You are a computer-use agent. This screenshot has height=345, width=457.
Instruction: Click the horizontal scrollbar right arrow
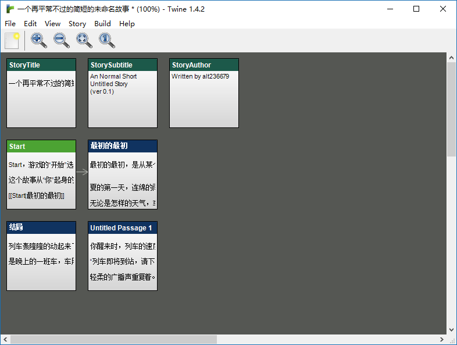(x=442, y=339)
